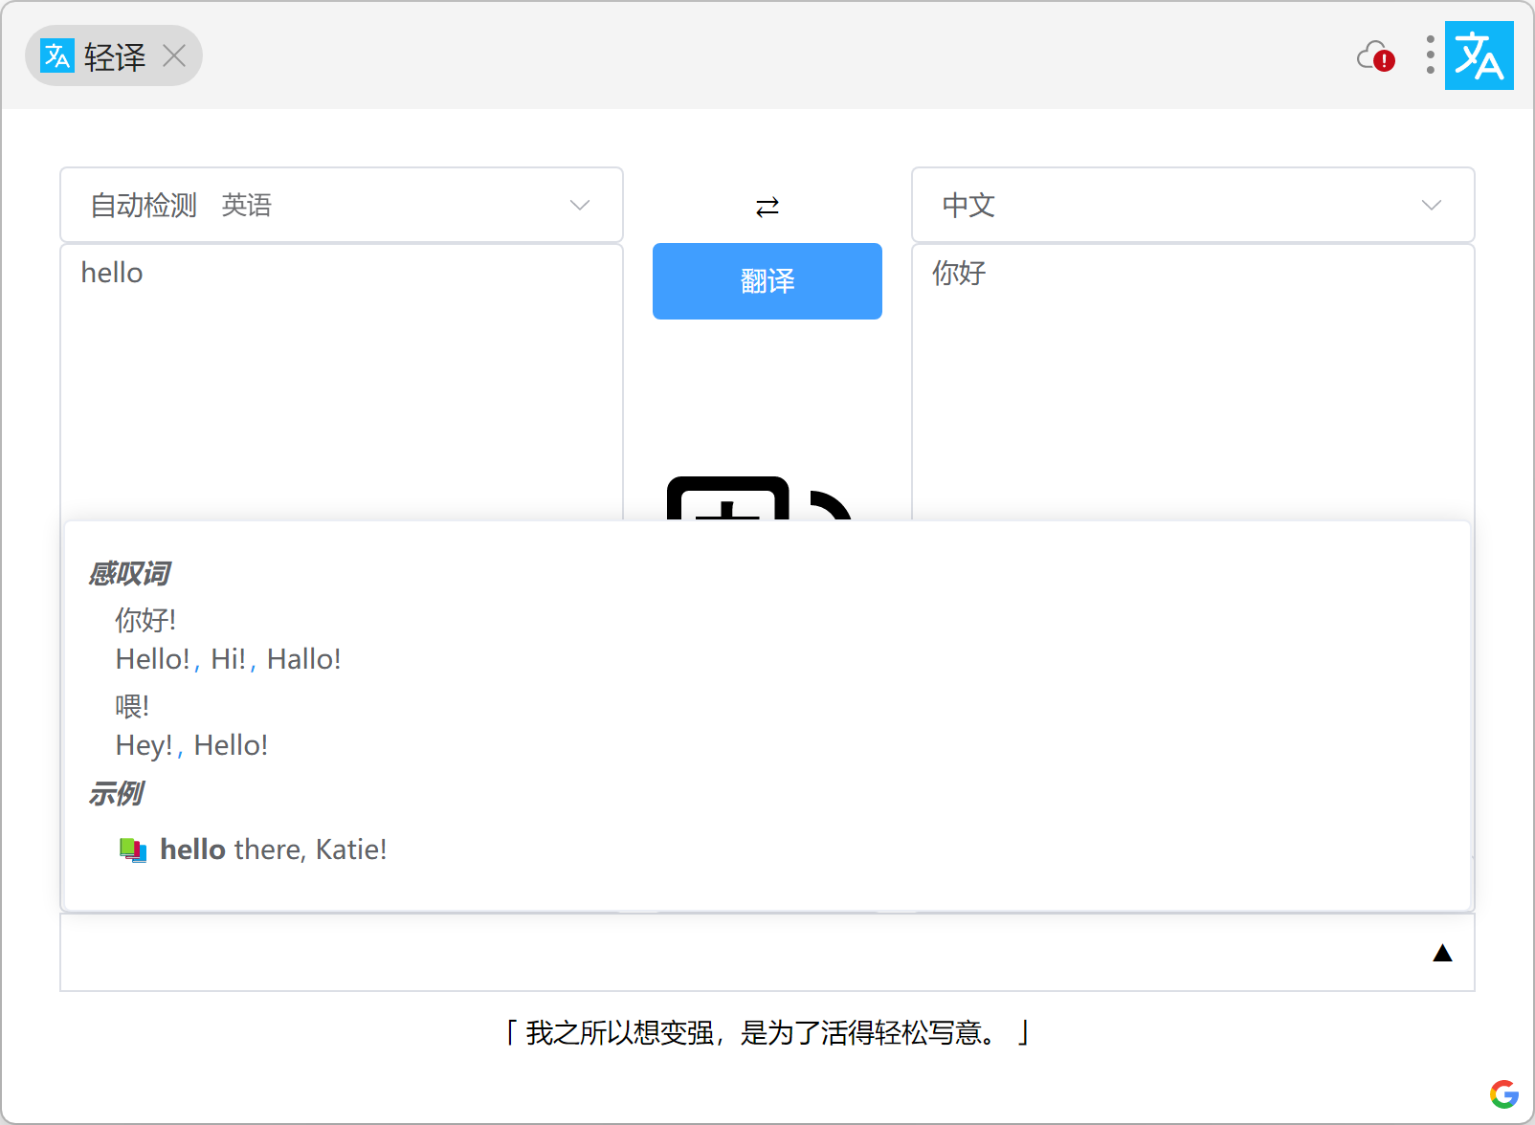Swap source and target languages
Viewport: 1535px width, 1125px height.
(767, 207)
